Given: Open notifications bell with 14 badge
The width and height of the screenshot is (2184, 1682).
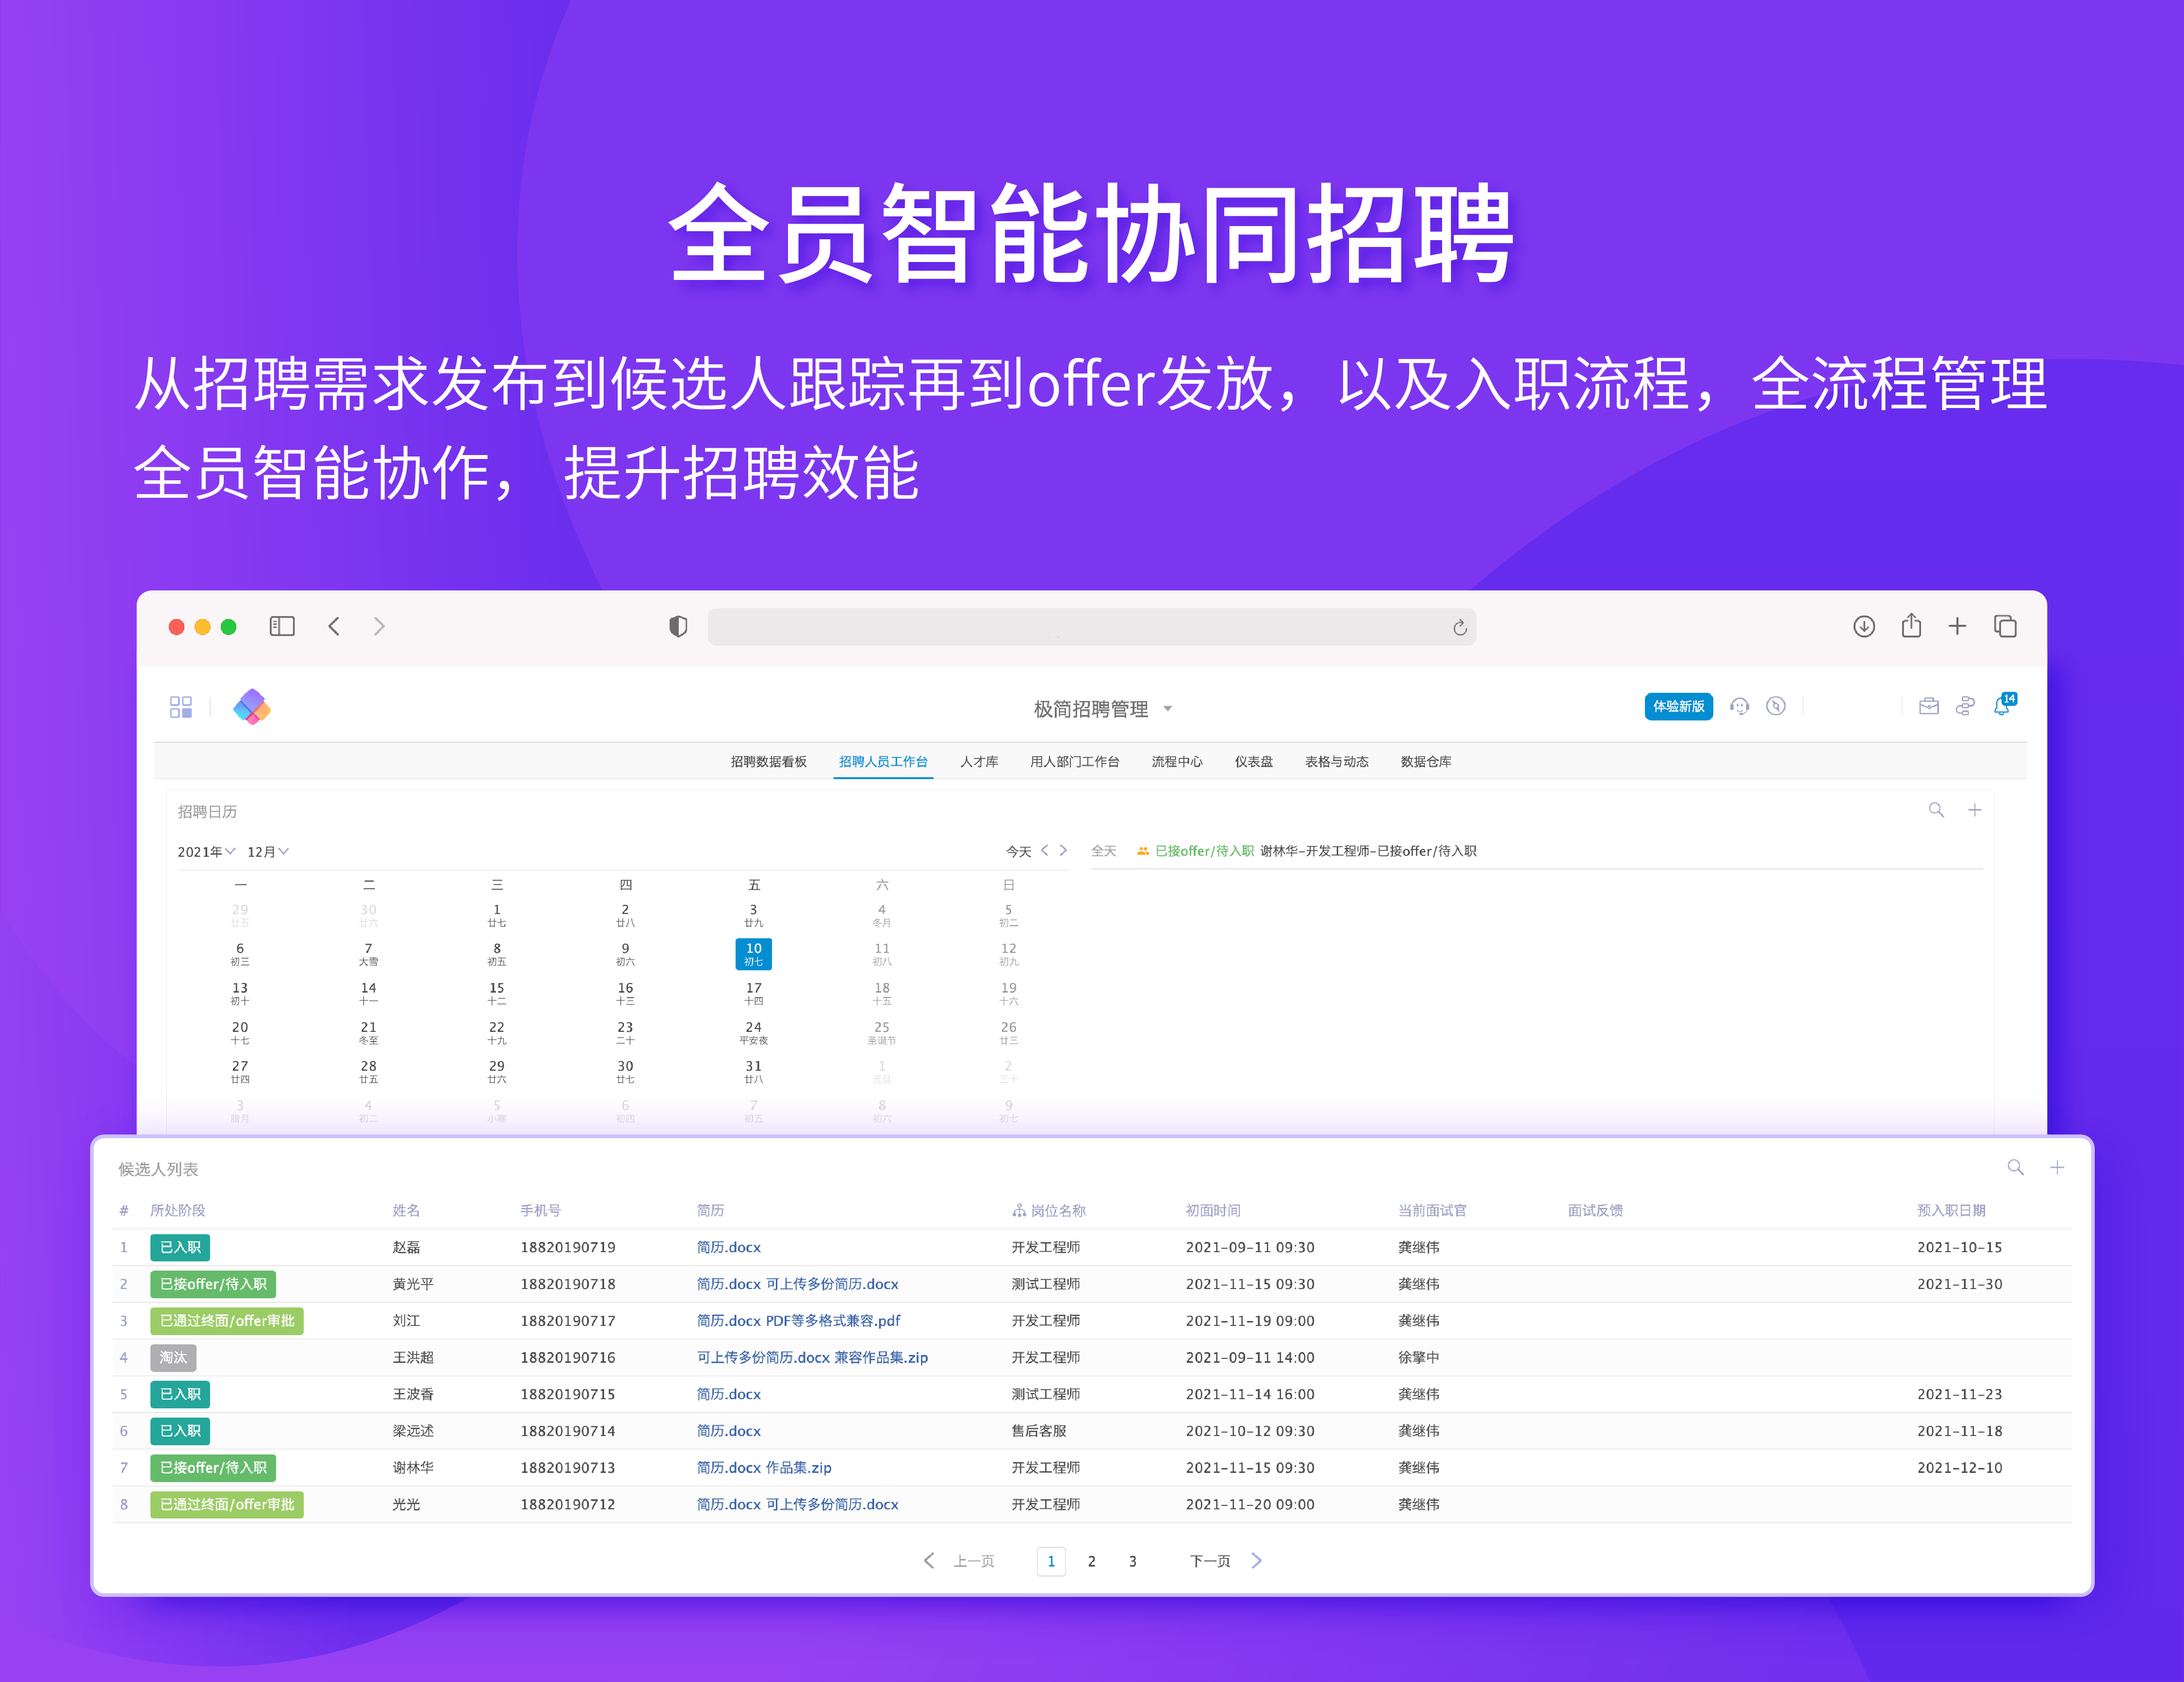Looking at the screenshot, I should [2004, 704].
